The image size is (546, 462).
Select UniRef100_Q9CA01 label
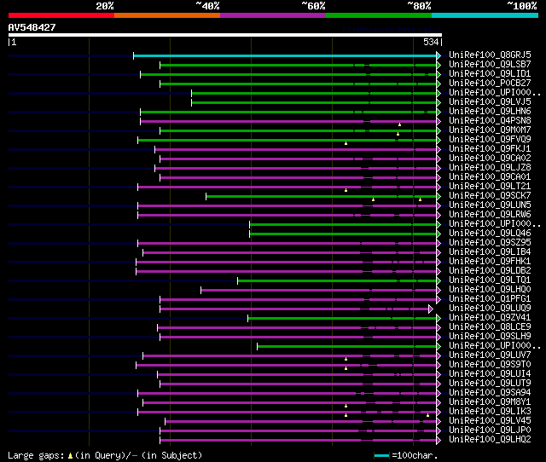[x=490, y=177]
